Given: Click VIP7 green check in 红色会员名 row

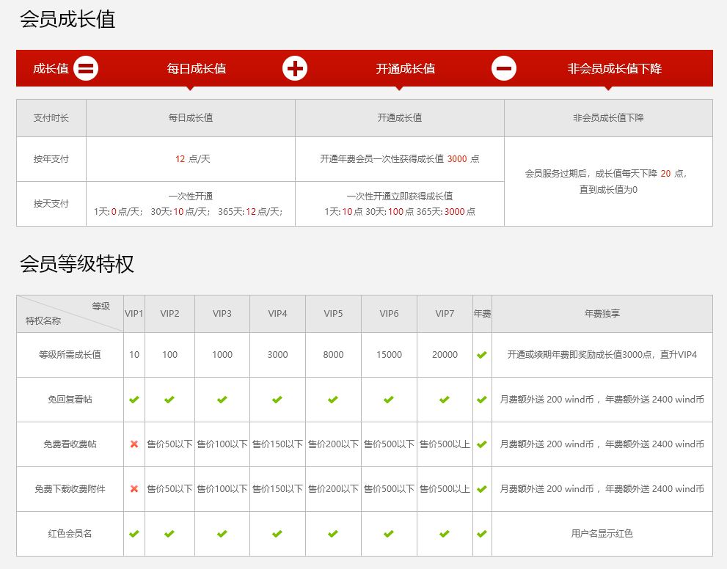Looking at the screenshot, I should [x=444, y=534].
